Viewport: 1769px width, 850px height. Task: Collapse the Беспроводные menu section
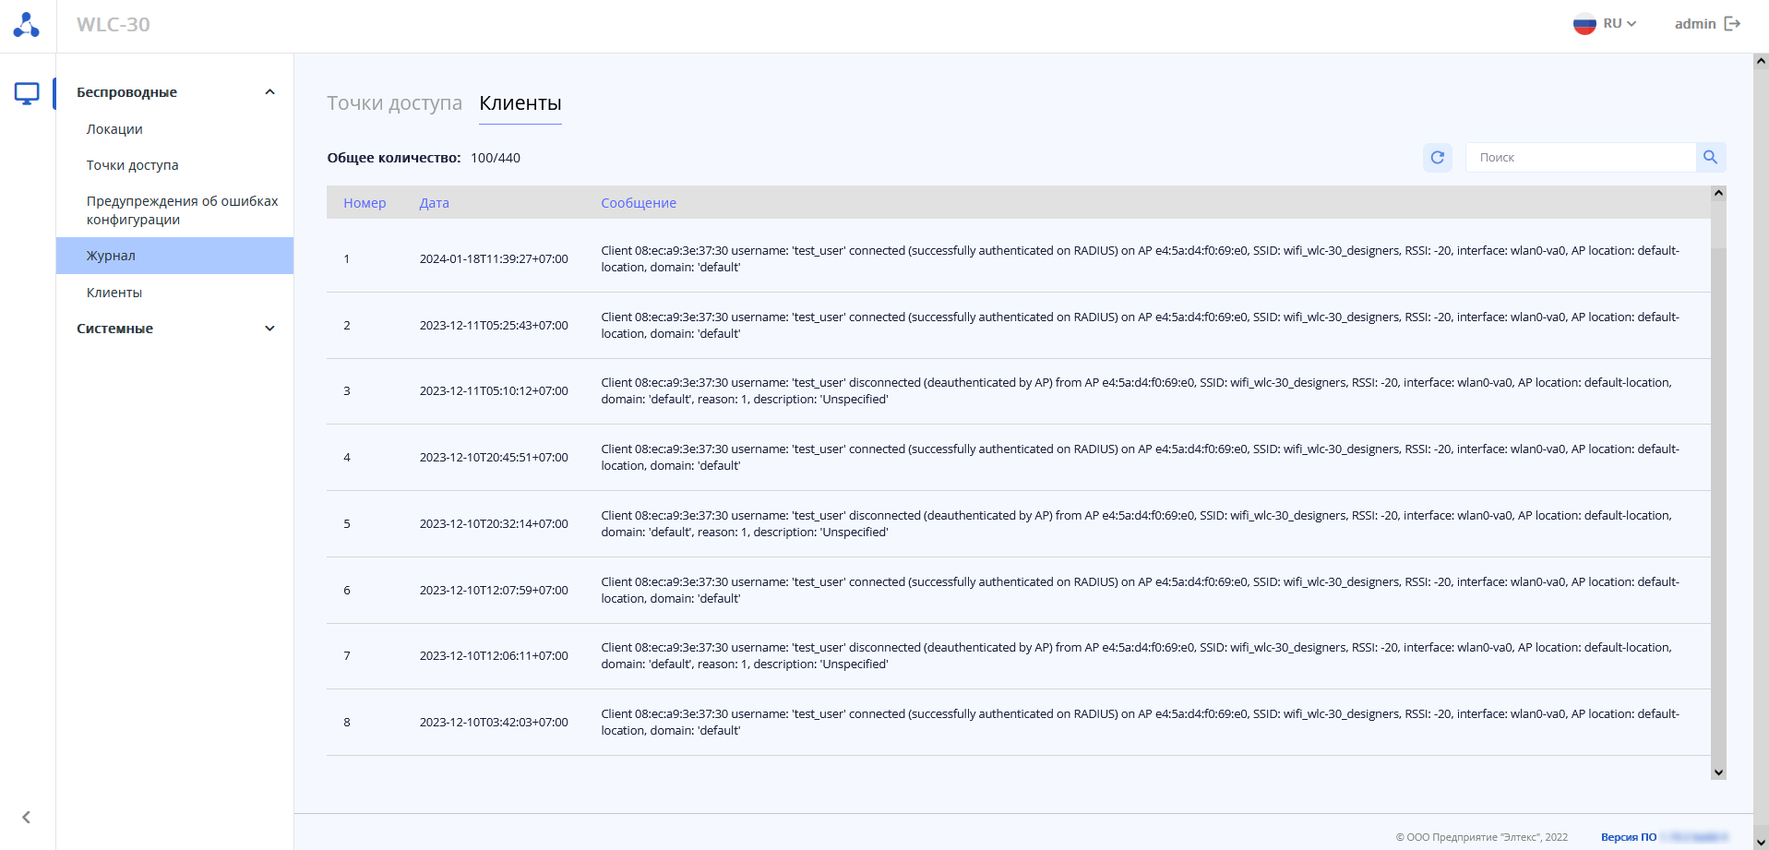[x=269, y=92]
